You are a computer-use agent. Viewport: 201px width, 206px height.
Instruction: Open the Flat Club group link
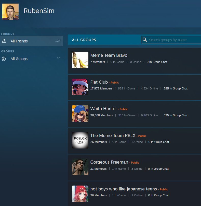(x=99, y=82)
